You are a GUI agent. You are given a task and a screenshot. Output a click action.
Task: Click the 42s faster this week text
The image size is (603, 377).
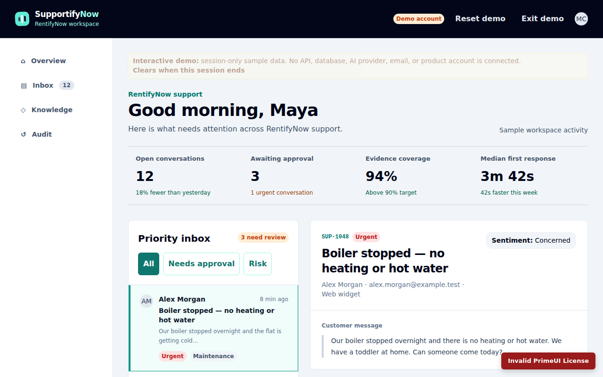pyautogui.click(x=509, y=193)
